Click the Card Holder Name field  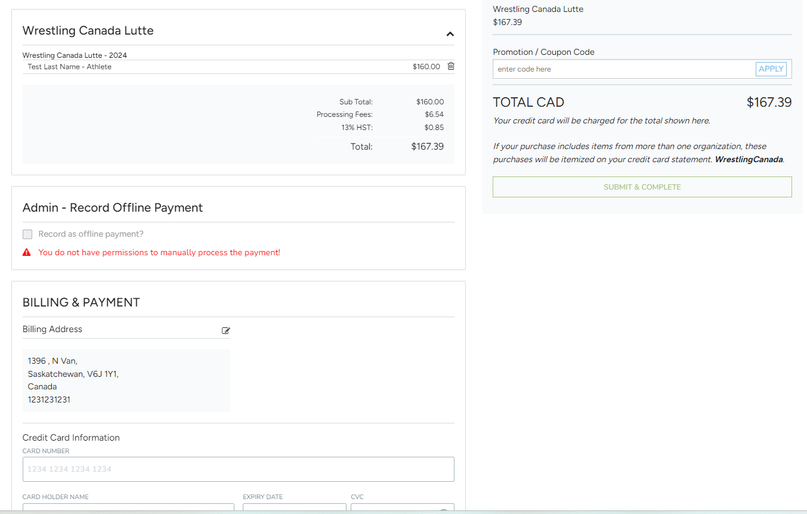pyautogui.click(x=128, y=507)
